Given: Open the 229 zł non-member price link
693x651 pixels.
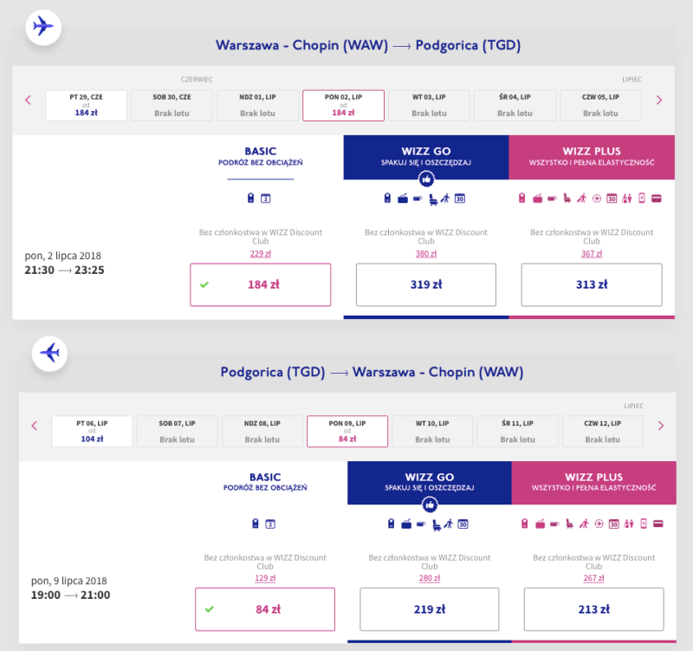Looking at the screenshot, I should click(x=261, y=254).
